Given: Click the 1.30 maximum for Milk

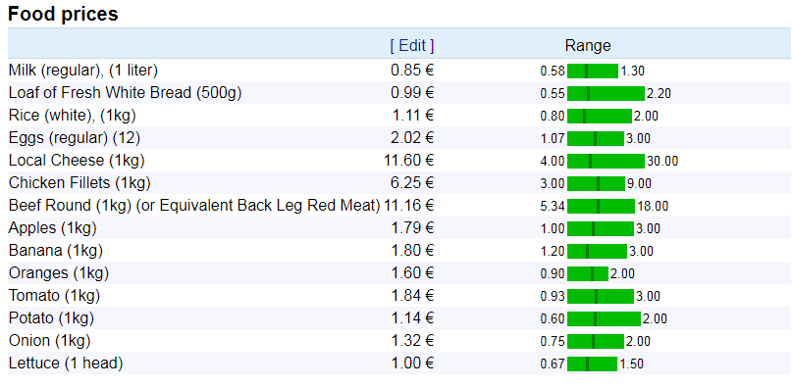Looking at the screenshot, I should point(632,72).
